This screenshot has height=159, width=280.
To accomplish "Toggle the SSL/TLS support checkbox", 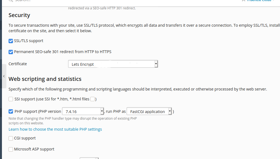I will click(x=11, y=41).
